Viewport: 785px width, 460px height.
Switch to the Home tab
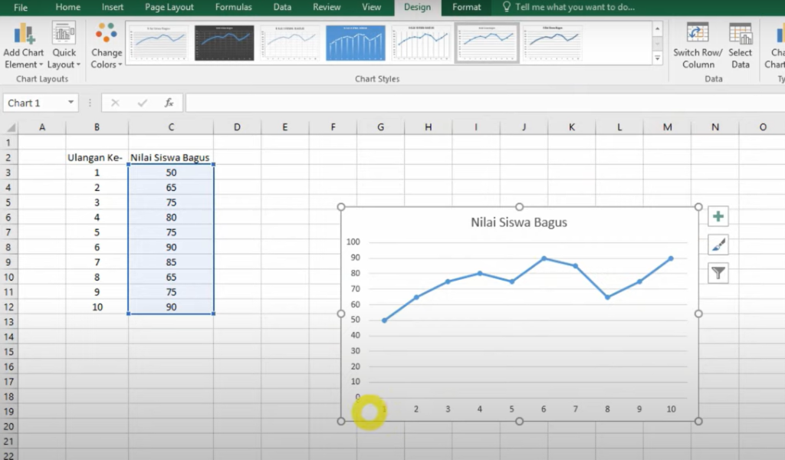[x=68, y=7]
